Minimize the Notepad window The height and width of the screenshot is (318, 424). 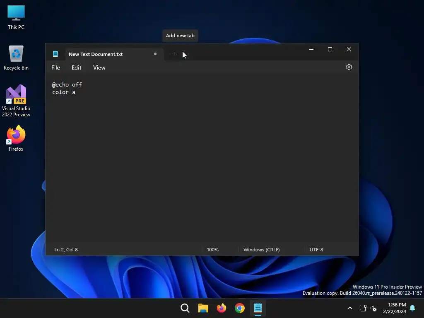311,50
